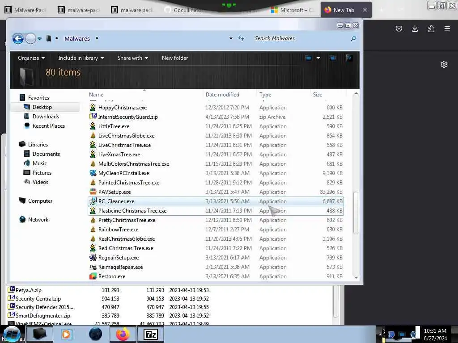Viewport: 458px width, 343px height.
Task: Click the Malwares breadcrumb in address bar
Action: coord(77,38)
